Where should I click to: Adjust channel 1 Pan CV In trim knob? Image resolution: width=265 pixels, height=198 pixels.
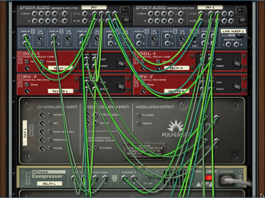tap(40, 38)
